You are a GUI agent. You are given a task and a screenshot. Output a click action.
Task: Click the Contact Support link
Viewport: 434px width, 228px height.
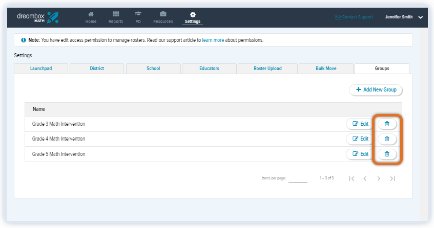click(354, 17)
